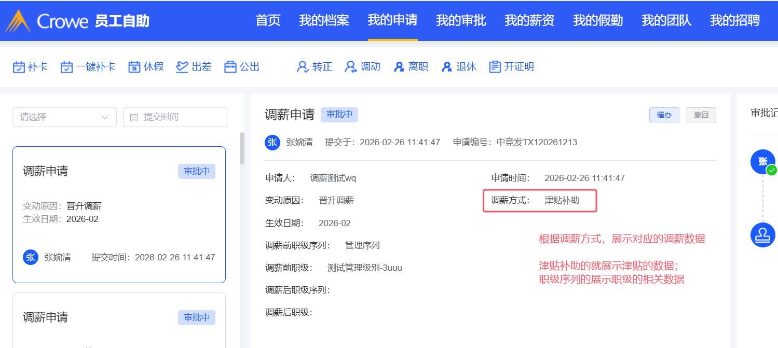Click the 催办 button

pyautogui.click(x=664, y=115)
